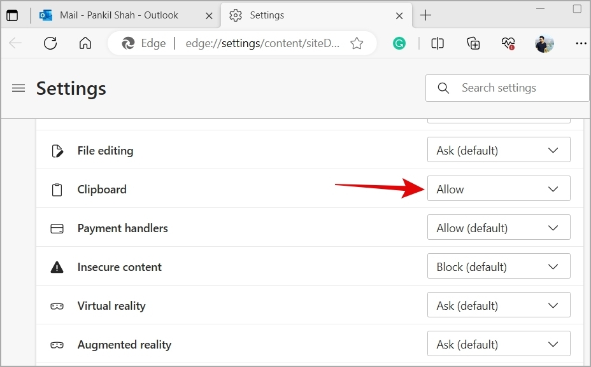Viewport: 591px width, 367px height.
Task: Open Payment handlers permission dropdown
Action: coord(499,227)
